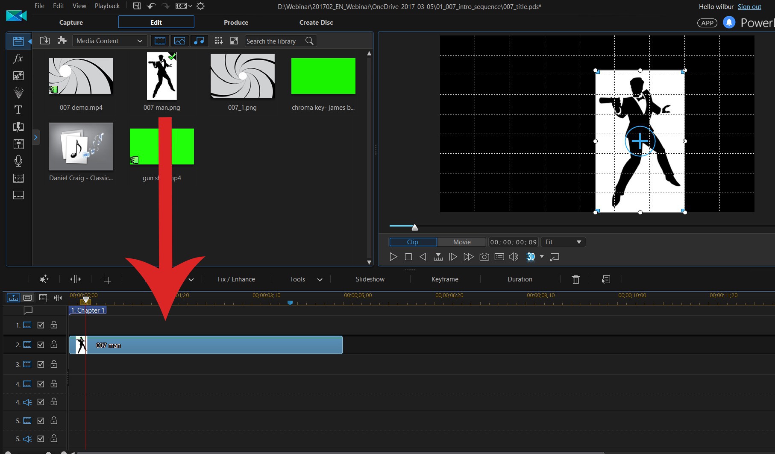Open the Effect Room fx icon
The width and height of the screenshot is (775, 454).
pyautogui.click(x=18, y=59)
